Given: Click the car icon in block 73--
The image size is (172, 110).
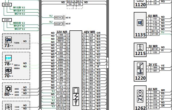Looking at the screenshot, I should (x=8, y=40).
